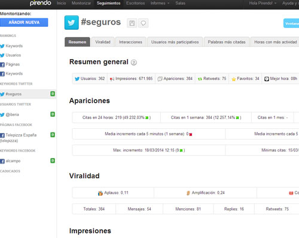This screenshot has height=238, width=299.
Task: Click the Twitter icon beside #seguros in sidebar
Action: (x=2, y=94)
